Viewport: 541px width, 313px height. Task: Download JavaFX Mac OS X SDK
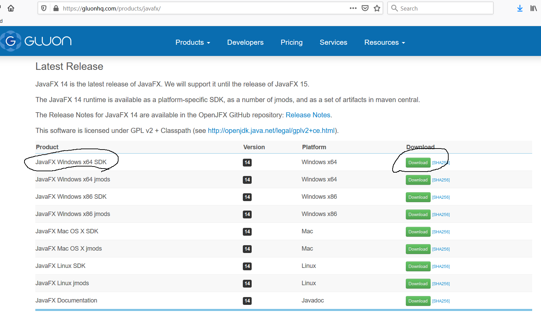coord(418,232)
